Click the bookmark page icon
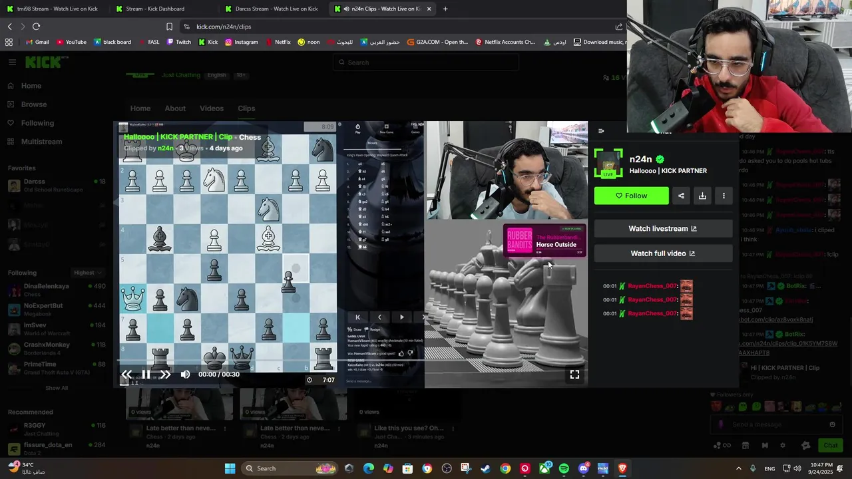Screen dimensions: 852x479 click(169, 27)
